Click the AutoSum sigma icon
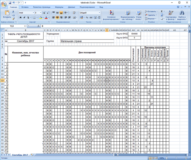191x160 pixels. point(162,11)
